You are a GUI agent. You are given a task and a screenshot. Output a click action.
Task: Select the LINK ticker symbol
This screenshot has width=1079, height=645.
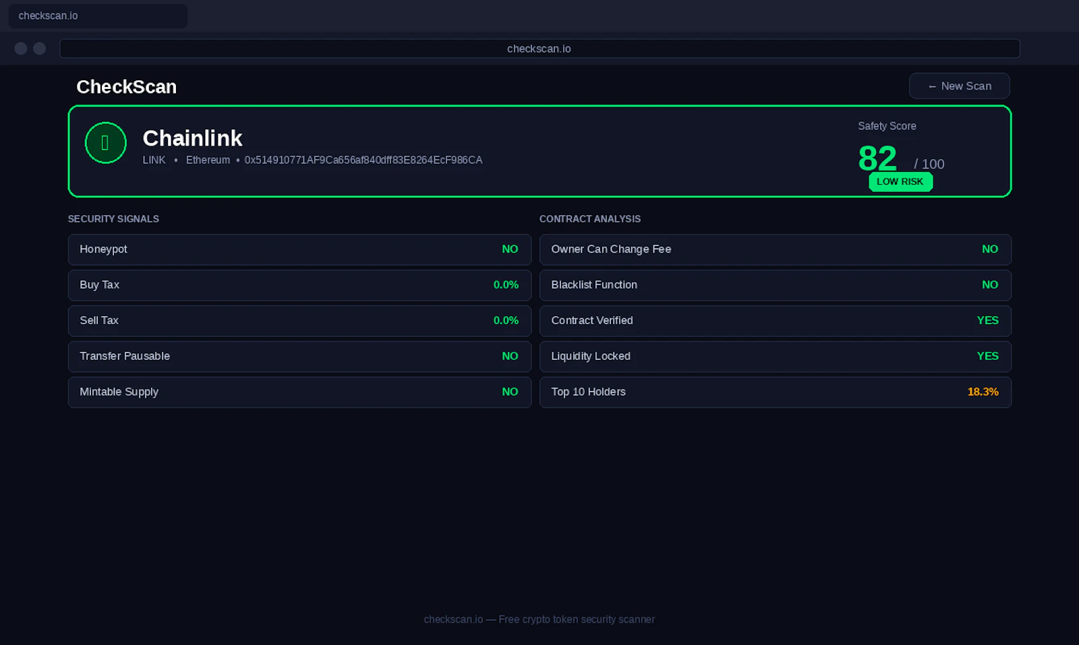tap(154, 160)
